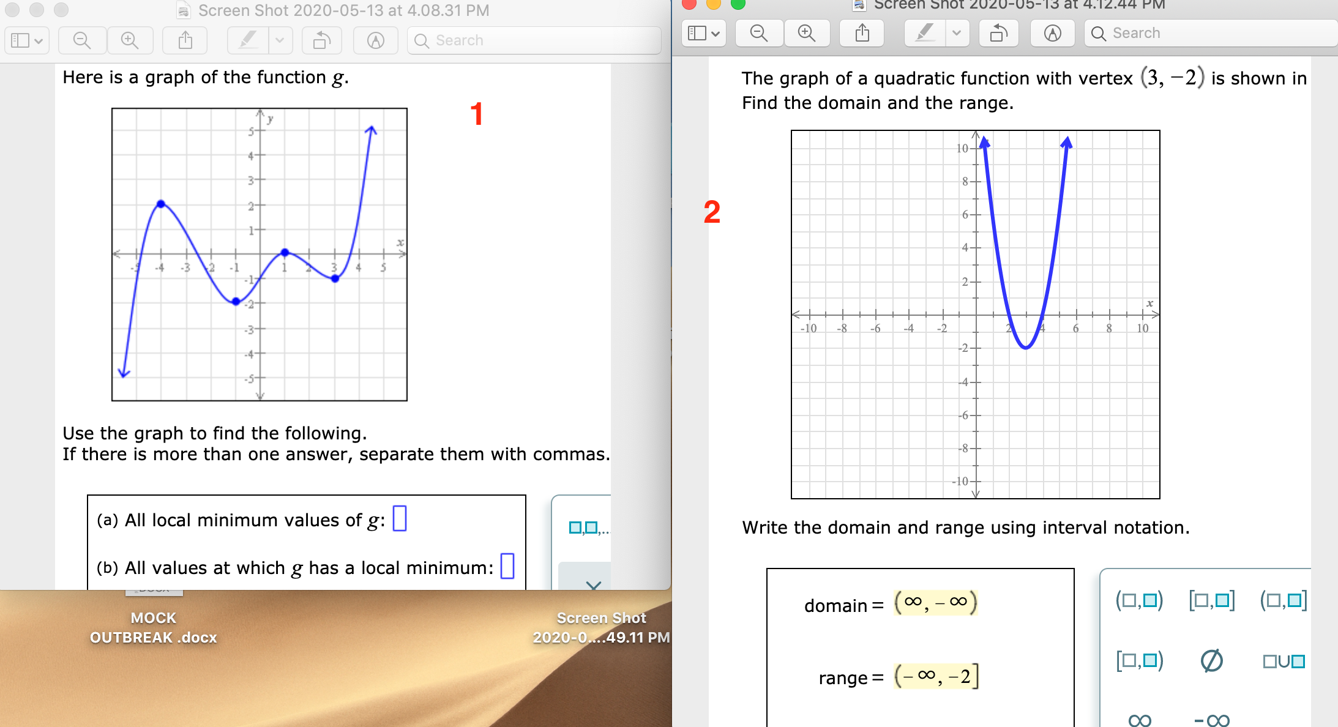Toggle Markup toolbar in left Preview window

375,40
